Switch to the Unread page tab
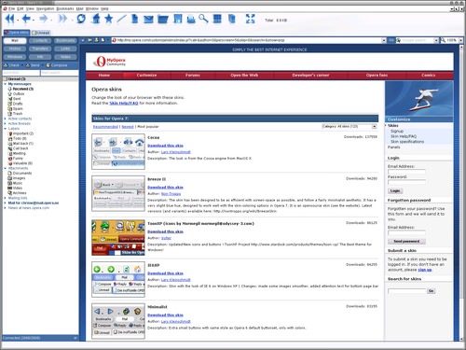Screen dimensions: 466x350 pyautogui.click(x=41, y=33)
